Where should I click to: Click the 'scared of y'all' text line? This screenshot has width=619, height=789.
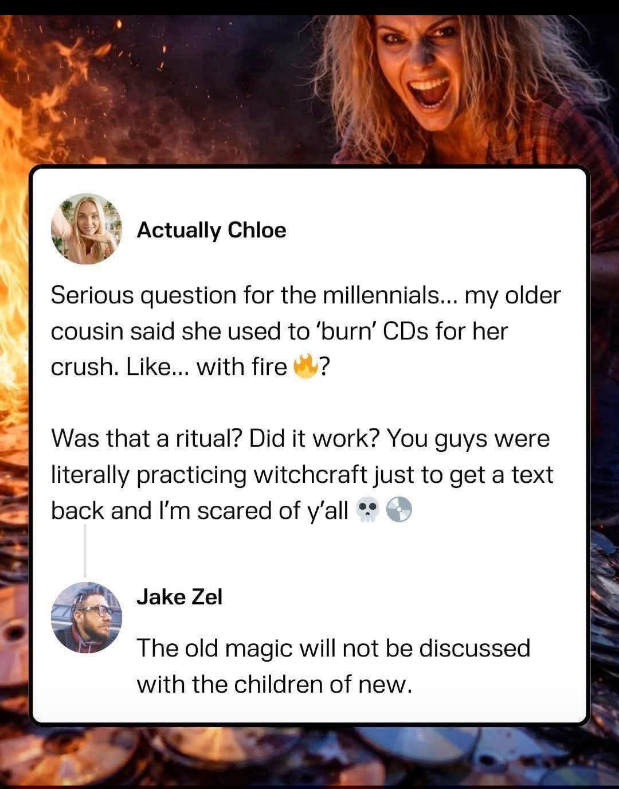232,510
